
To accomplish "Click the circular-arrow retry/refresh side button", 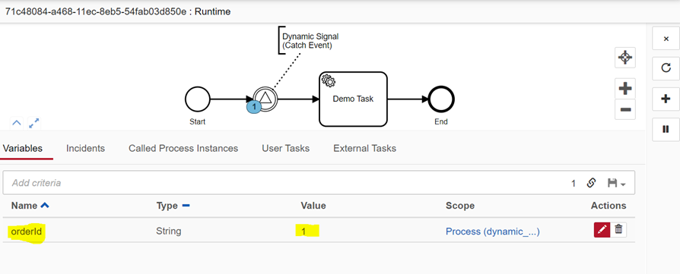I will coord(666,68).
